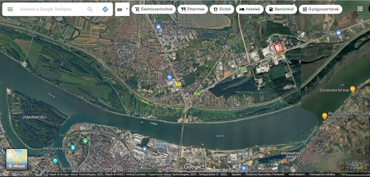
Task: Open the hamburger main menu
Action: point(10,9)
